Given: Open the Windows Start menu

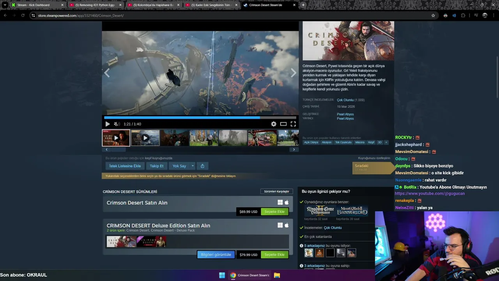Looking at the screenshot, I should pyautogui.click(x=222, y=275).
